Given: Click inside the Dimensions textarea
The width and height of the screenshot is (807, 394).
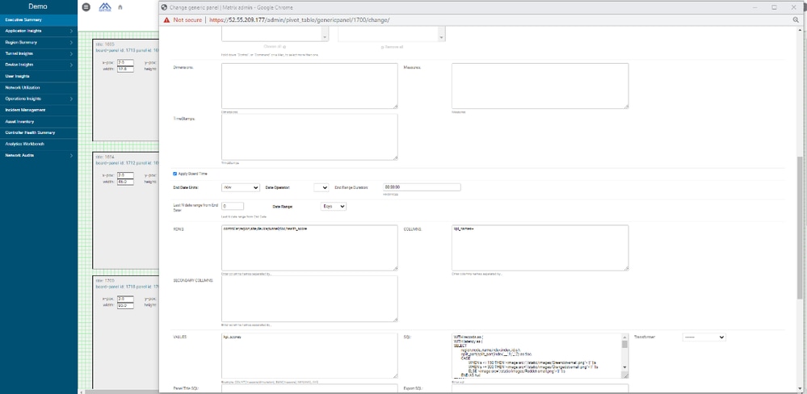Looking at the screenshot, I should [x=309, y=86].
